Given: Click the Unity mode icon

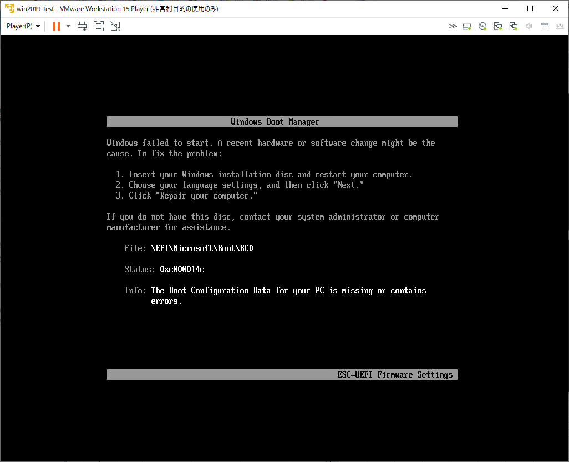Looking at the screenshot, I should click(115, 26).
